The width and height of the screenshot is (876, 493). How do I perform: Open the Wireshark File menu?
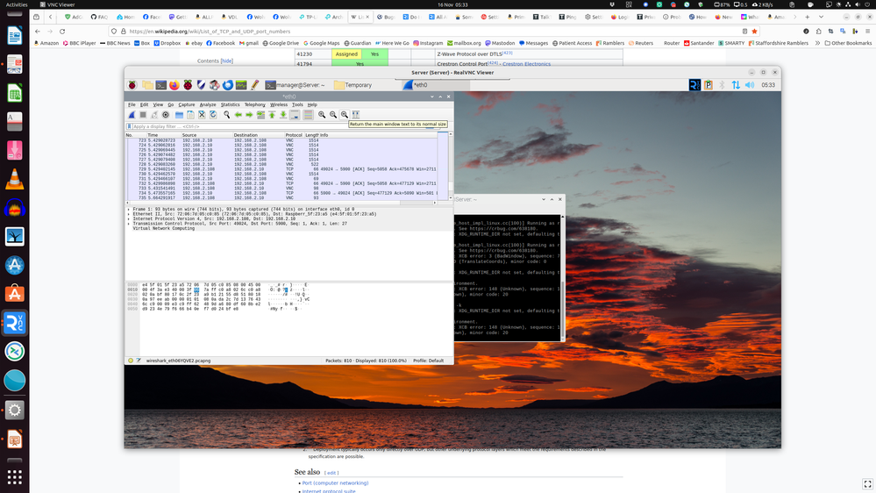[x=132, y=104]
